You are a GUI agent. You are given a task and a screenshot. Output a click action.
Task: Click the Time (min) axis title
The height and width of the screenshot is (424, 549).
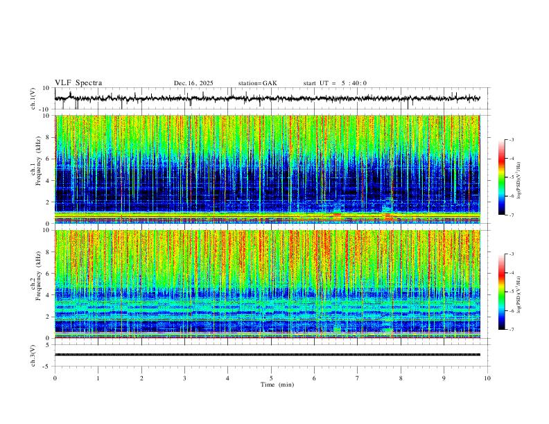coord(277,385)
